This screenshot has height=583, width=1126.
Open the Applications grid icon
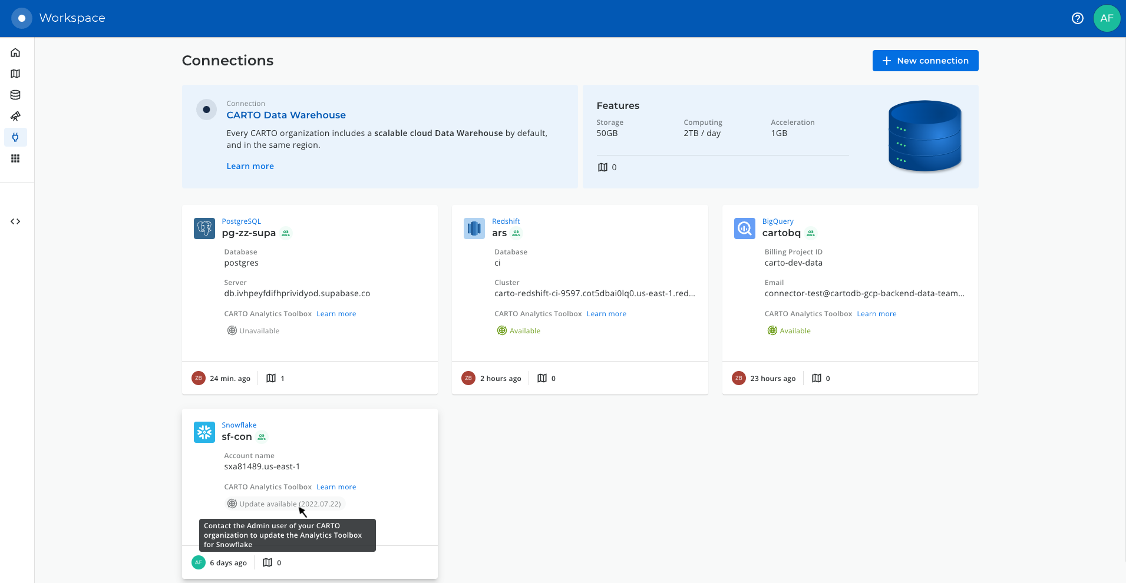click(15, 158)
